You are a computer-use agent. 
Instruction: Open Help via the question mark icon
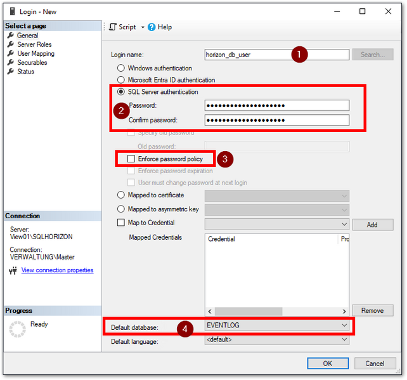[152, 27]
